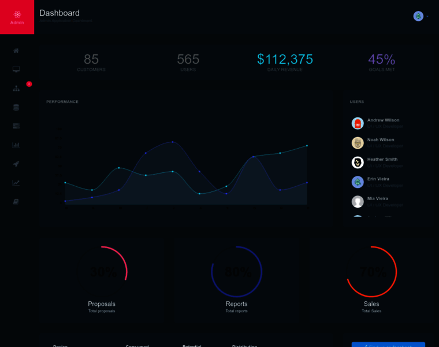This screenshot has height=347, width=439.
Task: Select the Erin Vieira user name
Action: [378, 179]
